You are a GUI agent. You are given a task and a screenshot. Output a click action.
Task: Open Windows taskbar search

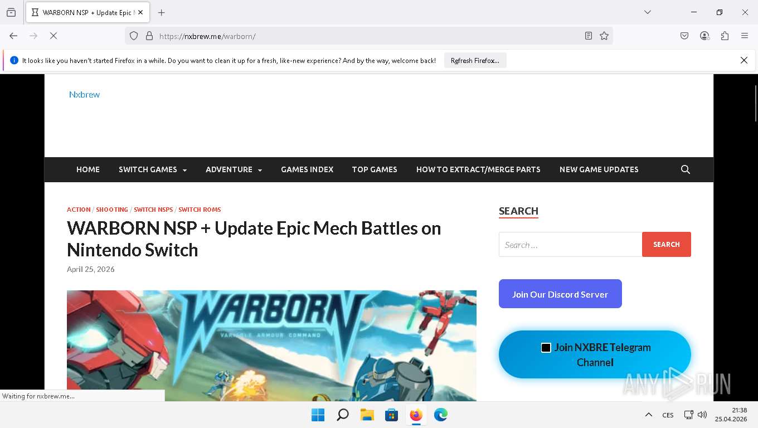point(343,415)
